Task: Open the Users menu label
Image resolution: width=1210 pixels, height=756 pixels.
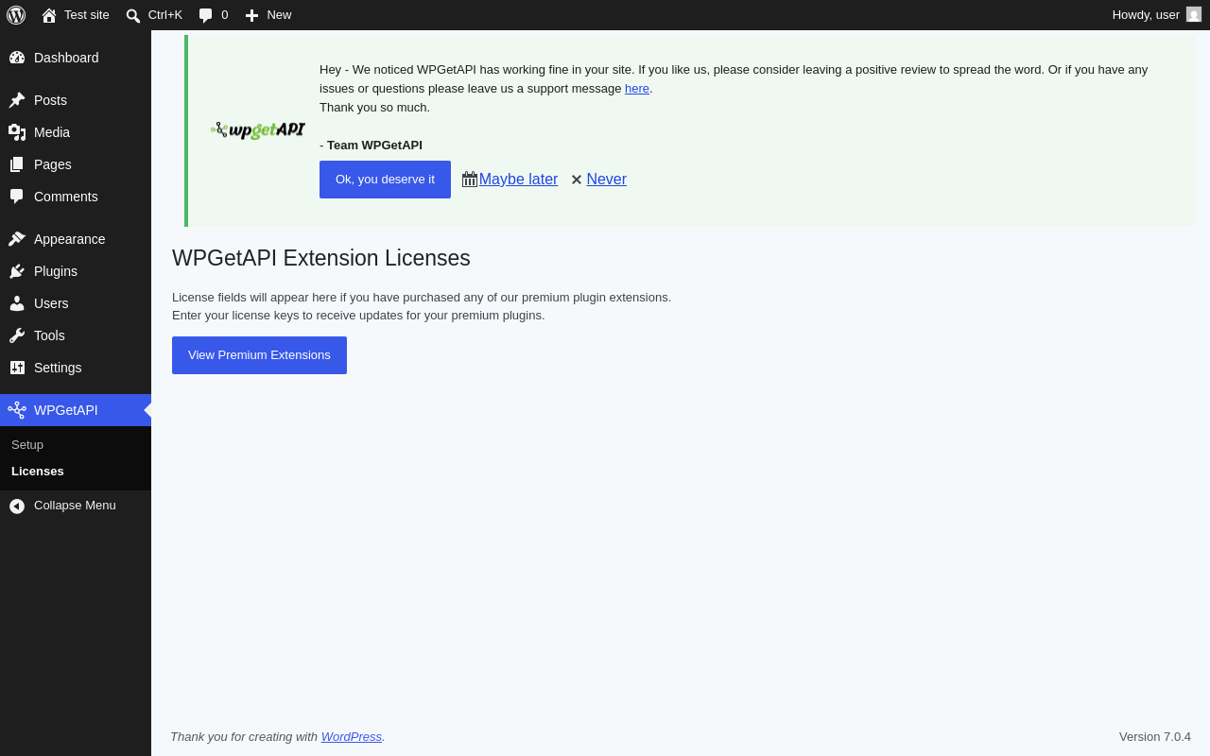Action: 51,303
